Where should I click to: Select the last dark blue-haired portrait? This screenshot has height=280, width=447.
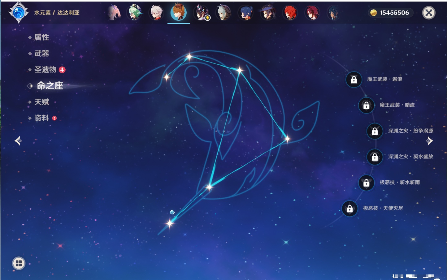click(334, 13)
